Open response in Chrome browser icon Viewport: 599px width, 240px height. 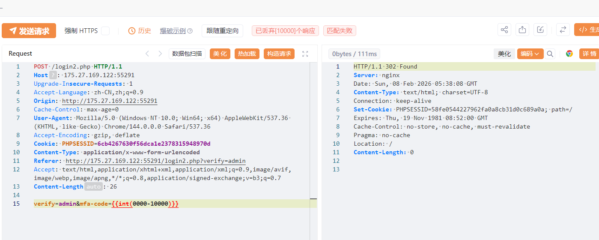click(569, 54)
